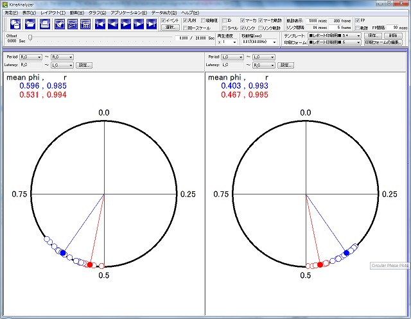Click the 印刷フォームの編集... button

coord(383,42)
